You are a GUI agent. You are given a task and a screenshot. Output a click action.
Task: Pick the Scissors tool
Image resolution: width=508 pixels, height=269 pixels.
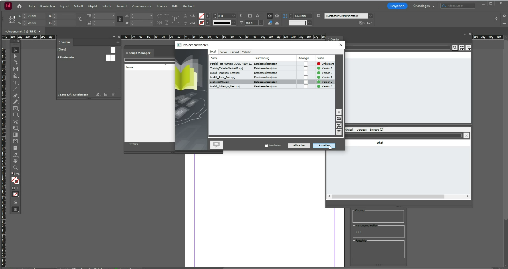tap(15, 122)
